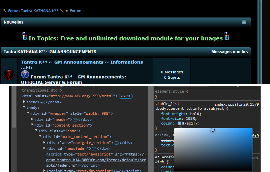
Task: Click ellipsis button inside navigate_section div
Action: [x=116, y=143]
